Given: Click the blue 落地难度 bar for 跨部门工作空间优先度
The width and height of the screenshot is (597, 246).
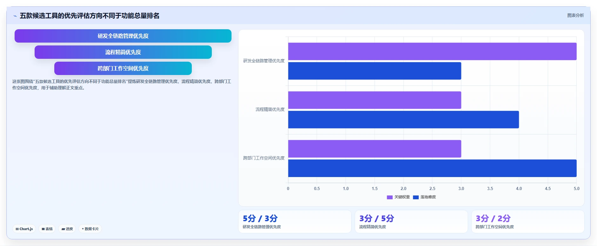Looking at the screenshot, I should (432, 168).
